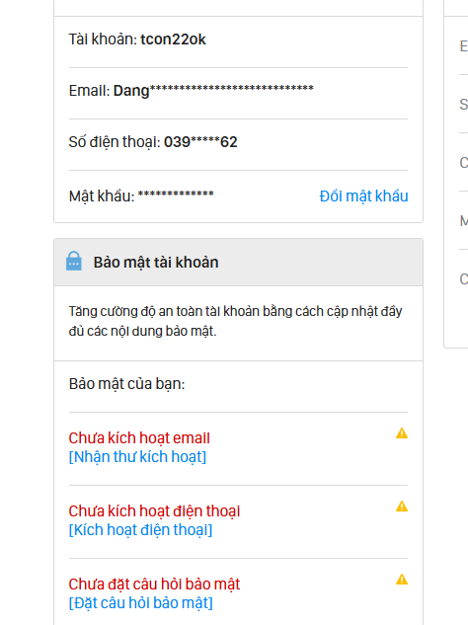Click the masked phone number 039*****62
Image resolution: width=468 pixels, height=625 pixels.
click(200, 142)
